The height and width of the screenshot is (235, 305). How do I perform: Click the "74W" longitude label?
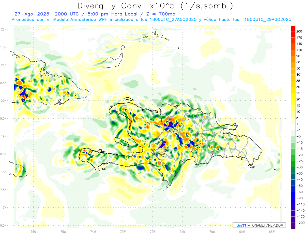pyautogui.click(x=93, y=231)
